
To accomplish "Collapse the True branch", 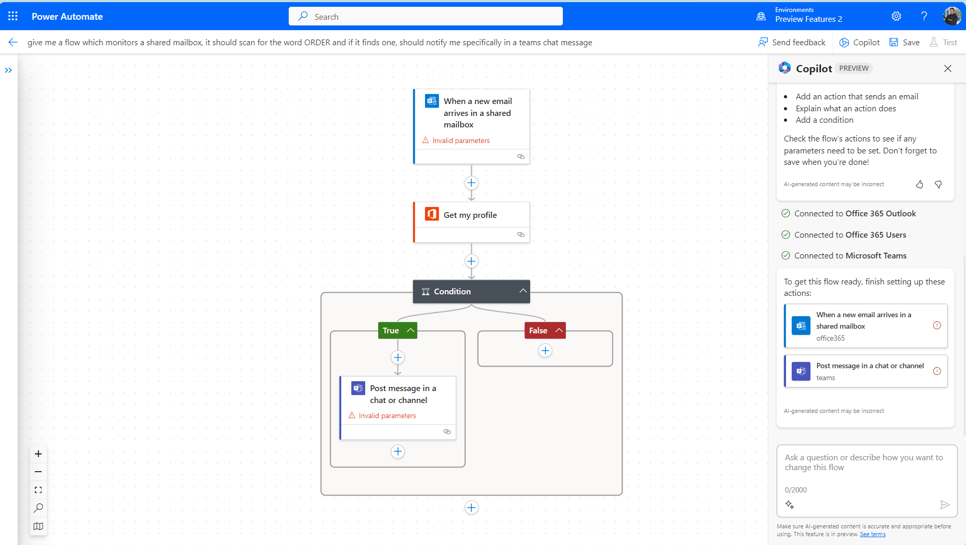I will [410, 330].
